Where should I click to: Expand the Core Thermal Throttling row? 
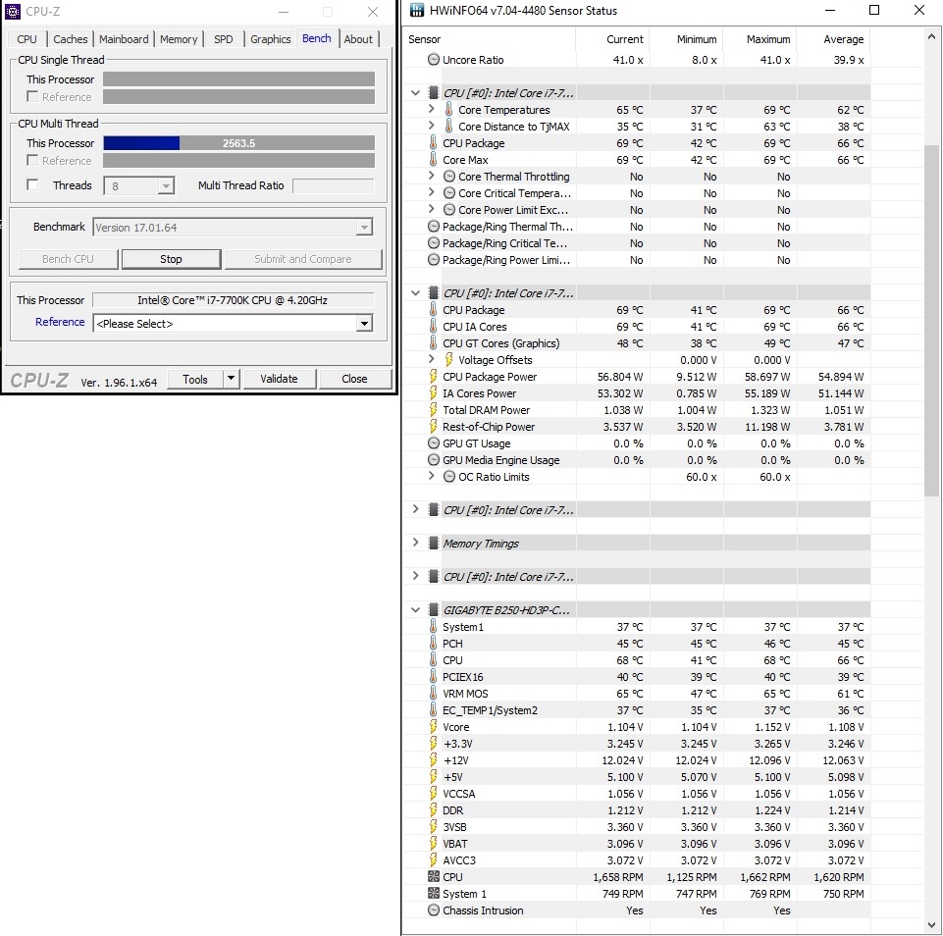431,177
